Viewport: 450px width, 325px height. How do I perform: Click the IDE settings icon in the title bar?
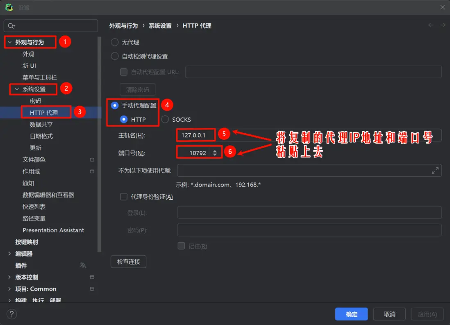coord(9,7)
